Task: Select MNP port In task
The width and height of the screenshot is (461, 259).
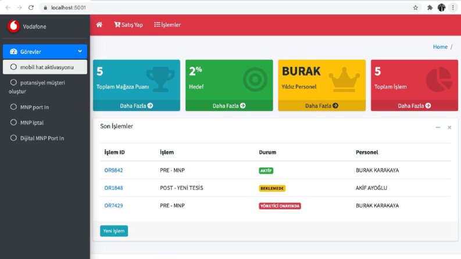Action: click(x=45, y=107)
